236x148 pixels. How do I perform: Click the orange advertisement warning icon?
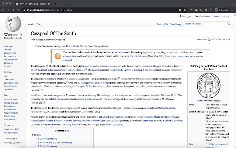pos(58,56)
